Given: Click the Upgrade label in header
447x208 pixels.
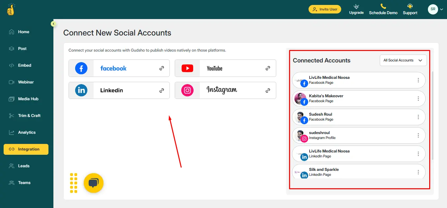Looking at the screenshot, I should click(356, 13).
